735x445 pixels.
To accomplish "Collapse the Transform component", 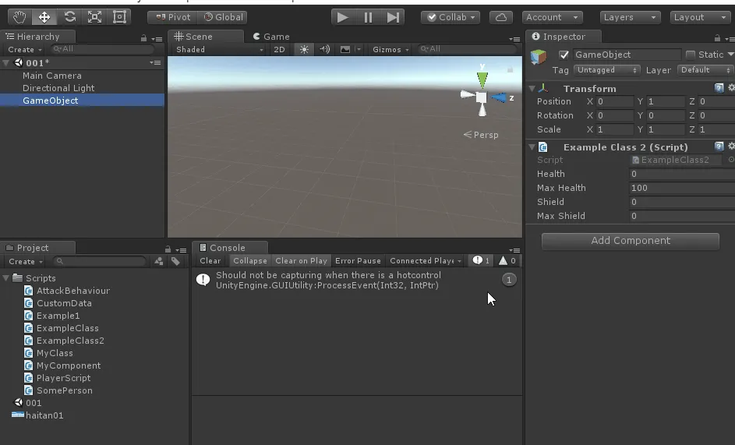I will pos(532,89).
